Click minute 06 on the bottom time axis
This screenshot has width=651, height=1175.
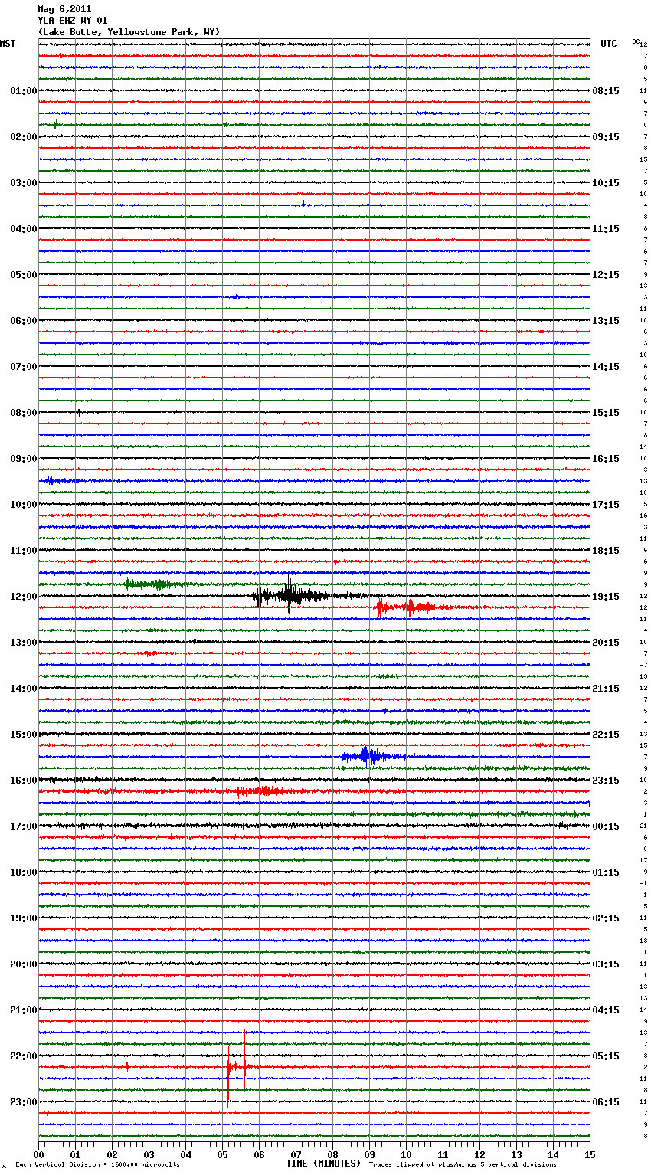click(260, 1154)
